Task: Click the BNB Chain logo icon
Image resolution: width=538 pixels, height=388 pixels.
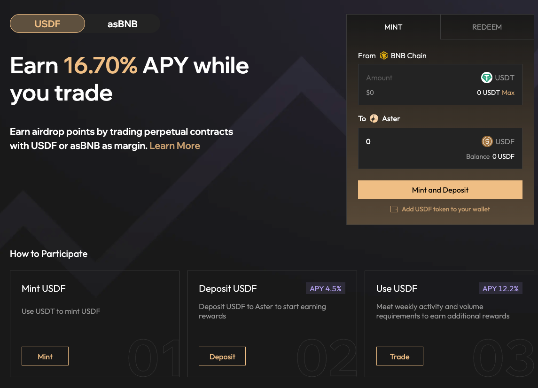Action: click(x=384, y=56)
